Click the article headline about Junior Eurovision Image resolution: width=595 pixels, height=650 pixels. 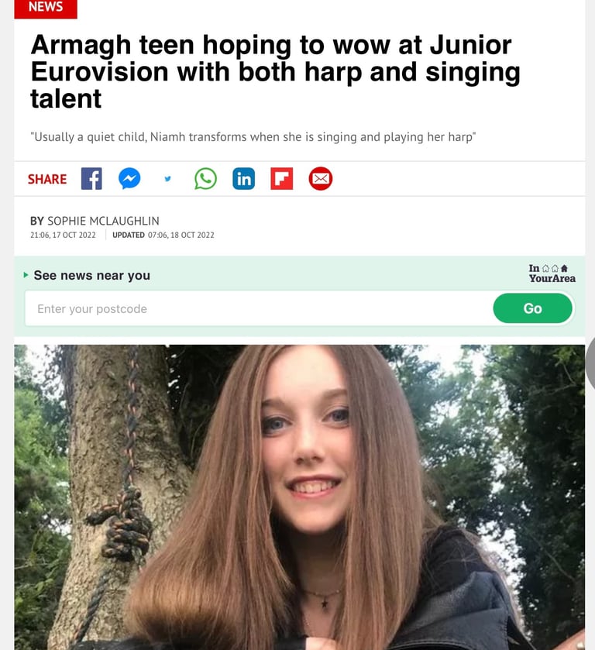click(275, 71)
